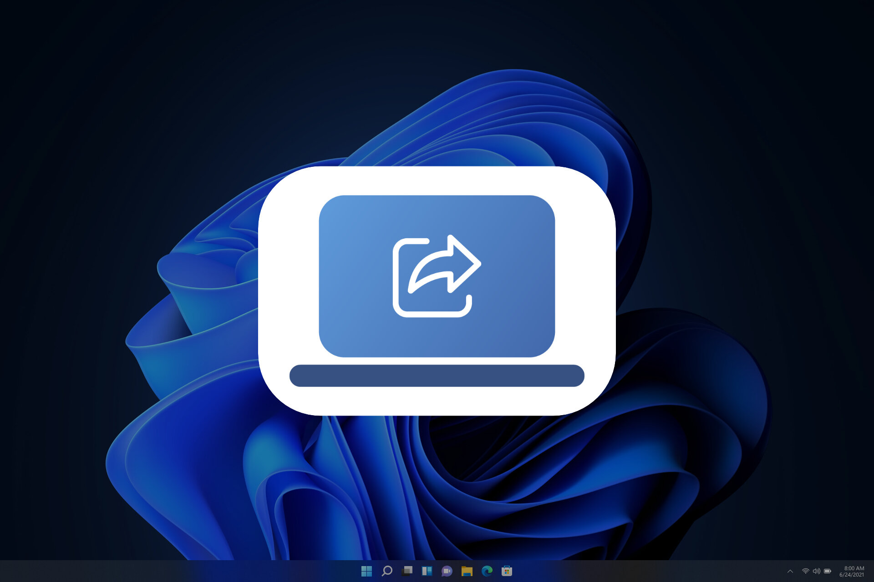Expand the hidden system tray icons chevron
Image resolution: width=874 pixels, height=582 pixels.
(x=790, y=572)
